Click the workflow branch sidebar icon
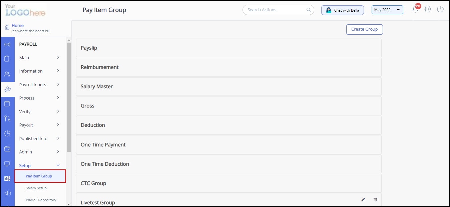Screen dimensions: 450x207 click(7, 118)
